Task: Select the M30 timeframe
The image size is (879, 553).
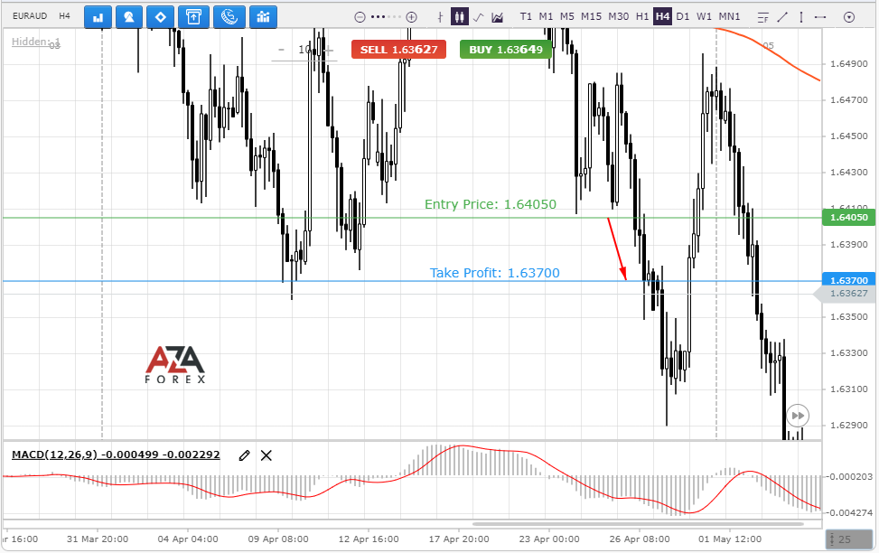Action: pos(618,16)
